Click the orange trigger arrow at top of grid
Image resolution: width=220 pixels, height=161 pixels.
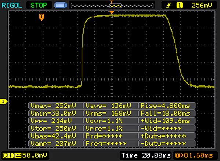[111, 12]
